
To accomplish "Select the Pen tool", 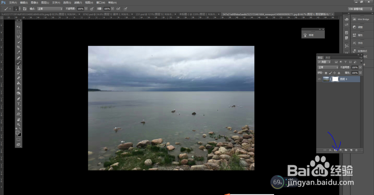I will (19, 99).
